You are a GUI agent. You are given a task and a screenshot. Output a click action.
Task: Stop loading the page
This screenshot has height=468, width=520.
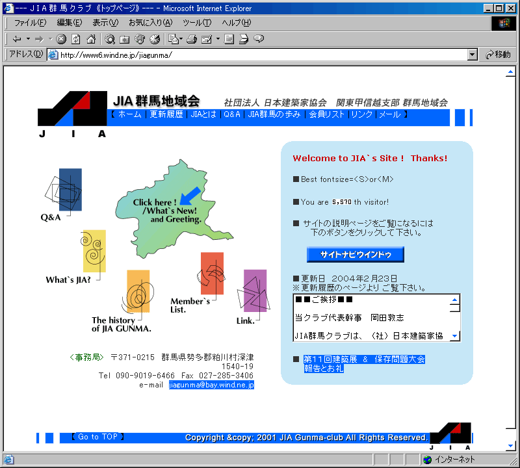coord(61,39)
